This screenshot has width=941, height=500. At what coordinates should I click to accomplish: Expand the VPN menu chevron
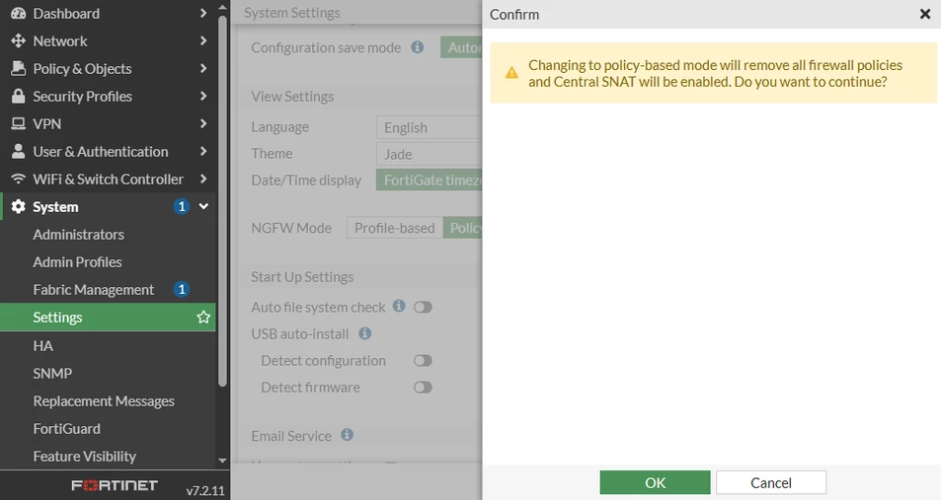203,123
